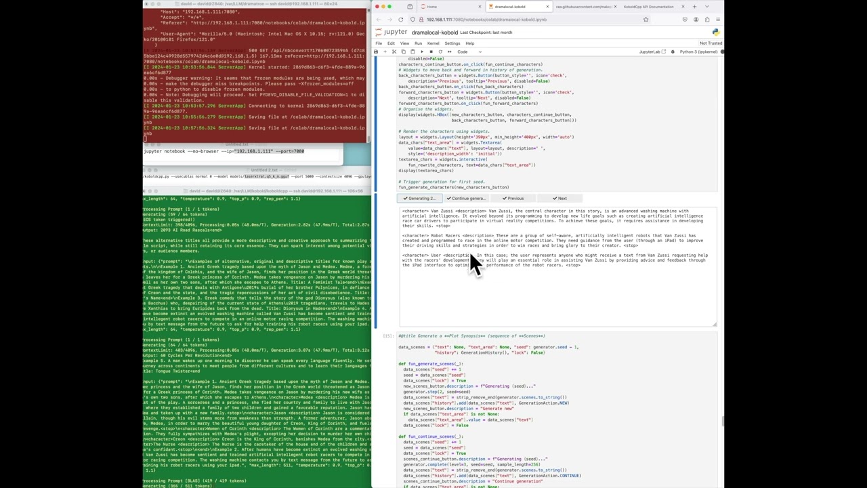Insert a cell with the plus icon
Viewport: 867px width, 488px height.
point(385,52)
